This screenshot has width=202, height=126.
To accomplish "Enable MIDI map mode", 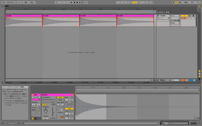I will click(x=186, y=3).
